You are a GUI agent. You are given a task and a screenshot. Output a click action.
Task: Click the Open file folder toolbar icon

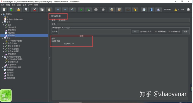[x=18, y=10]
